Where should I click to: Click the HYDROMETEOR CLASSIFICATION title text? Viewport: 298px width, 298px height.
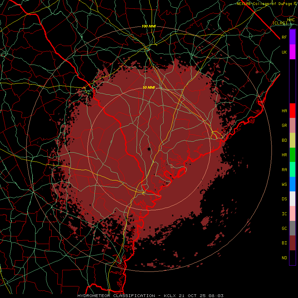[x=116, y=296]
